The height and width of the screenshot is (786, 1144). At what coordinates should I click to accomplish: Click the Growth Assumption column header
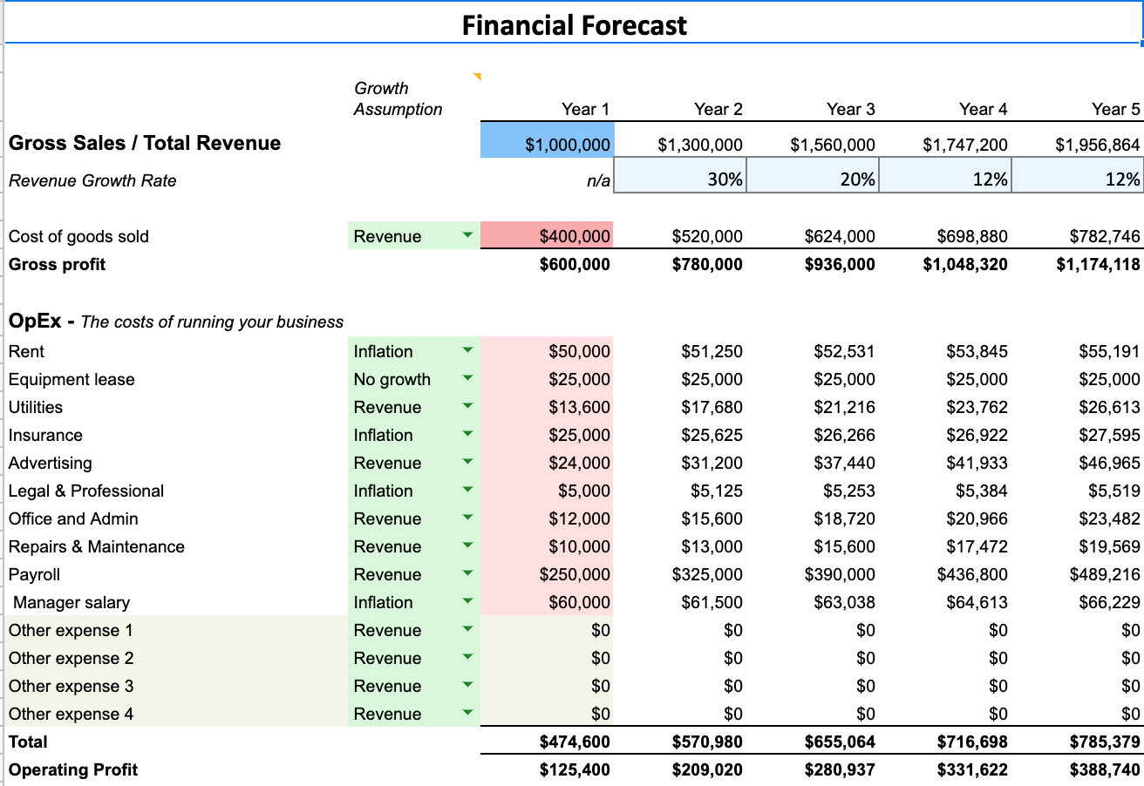398,98
